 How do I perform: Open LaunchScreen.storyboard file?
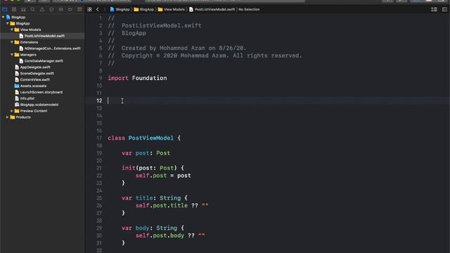[x=42, y=92]
